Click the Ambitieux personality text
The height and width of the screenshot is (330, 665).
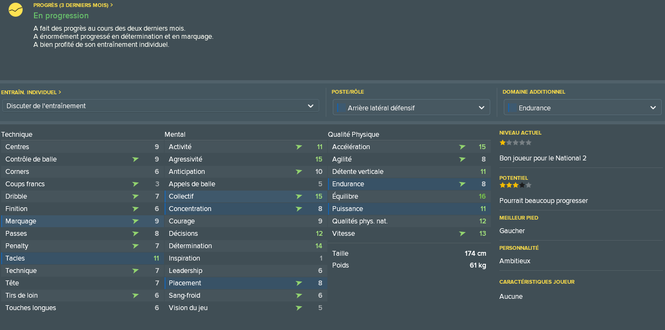[x=515, y=261]
